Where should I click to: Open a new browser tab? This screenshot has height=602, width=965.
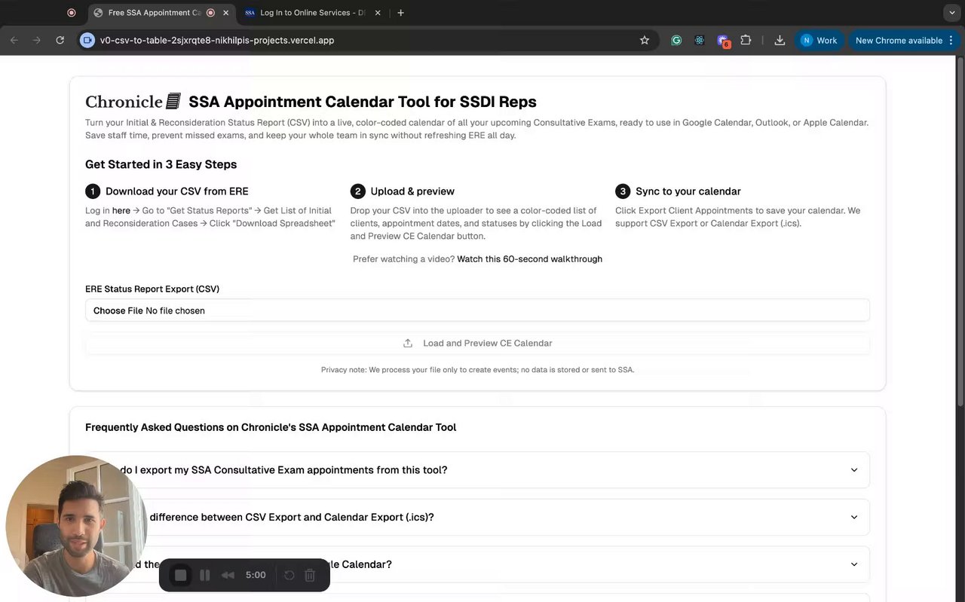pos(400,13)
